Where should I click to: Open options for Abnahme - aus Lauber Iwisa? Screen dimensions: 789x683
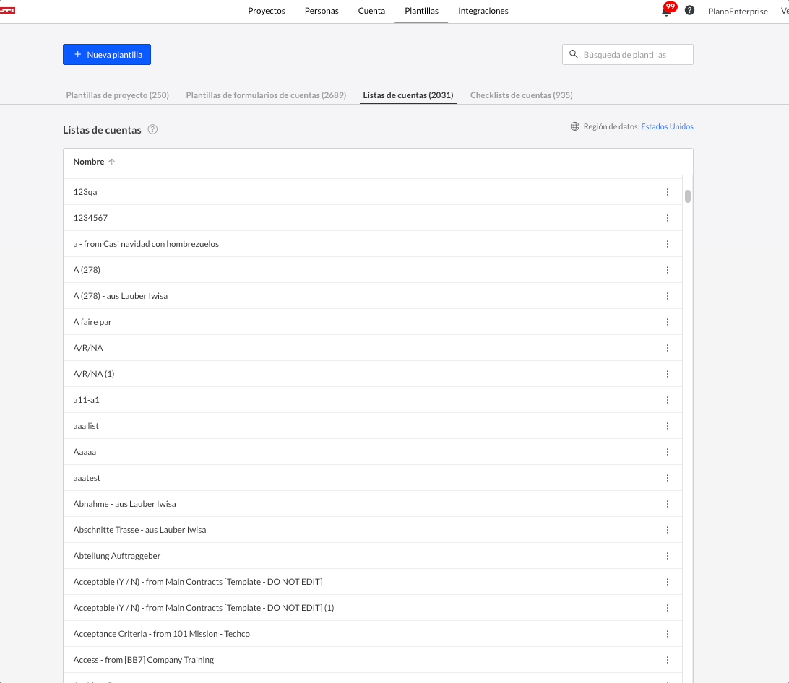coord(667,504)
